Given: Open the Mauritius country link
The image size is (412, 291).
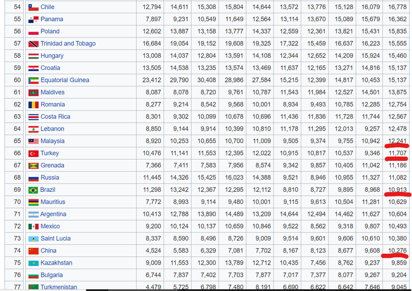Looking at the screenshot, I should (x=53, y=202).
